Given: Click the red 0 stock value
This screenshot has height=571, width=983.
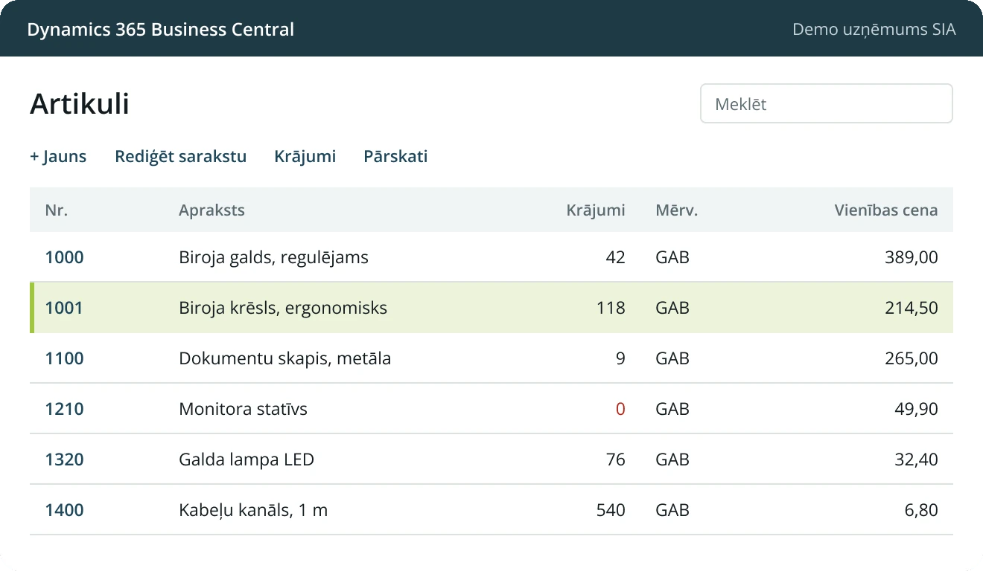Looking at the screenshot, I should [x=620, y=409].
